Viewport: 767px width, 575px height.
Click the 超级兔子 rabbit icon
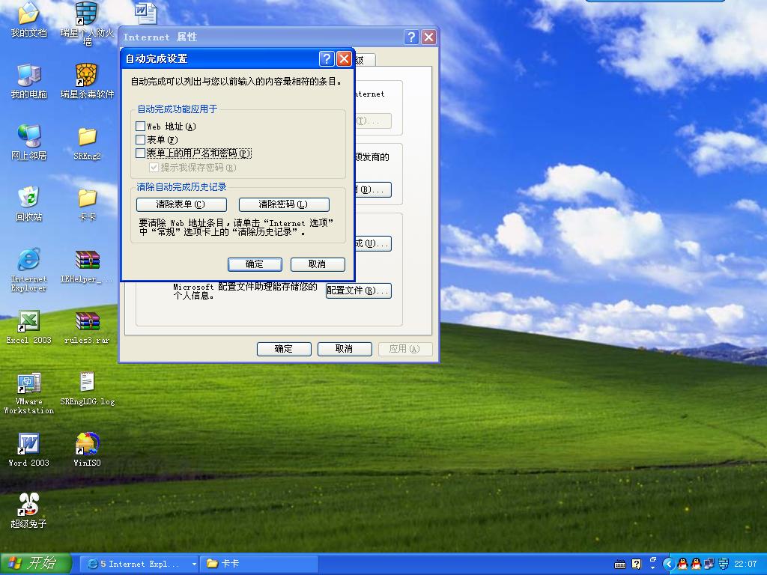(x=28, y=505)
